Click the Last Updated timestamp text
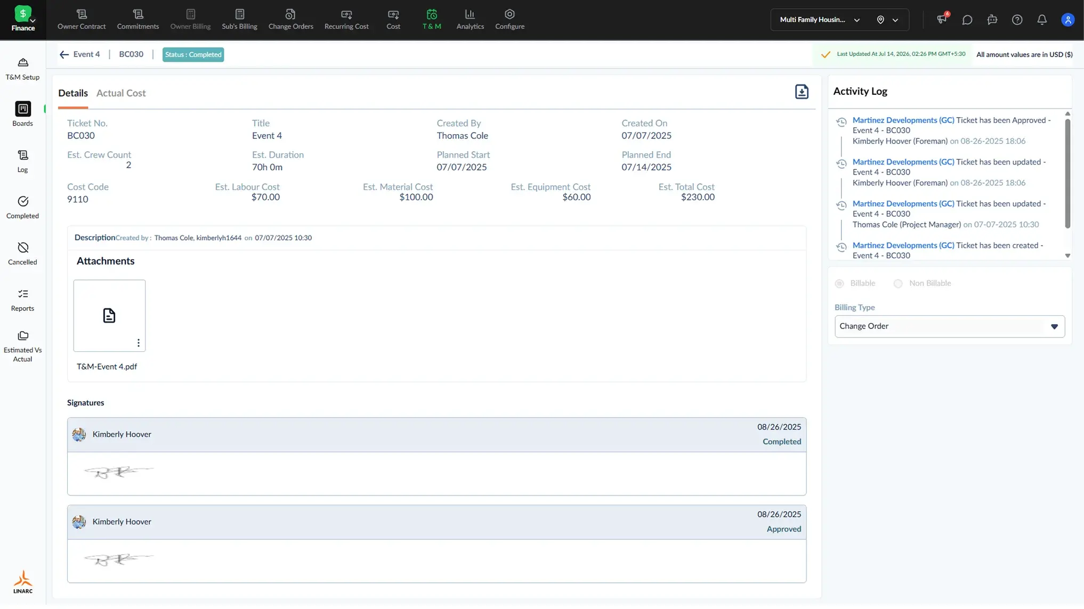 901,54
